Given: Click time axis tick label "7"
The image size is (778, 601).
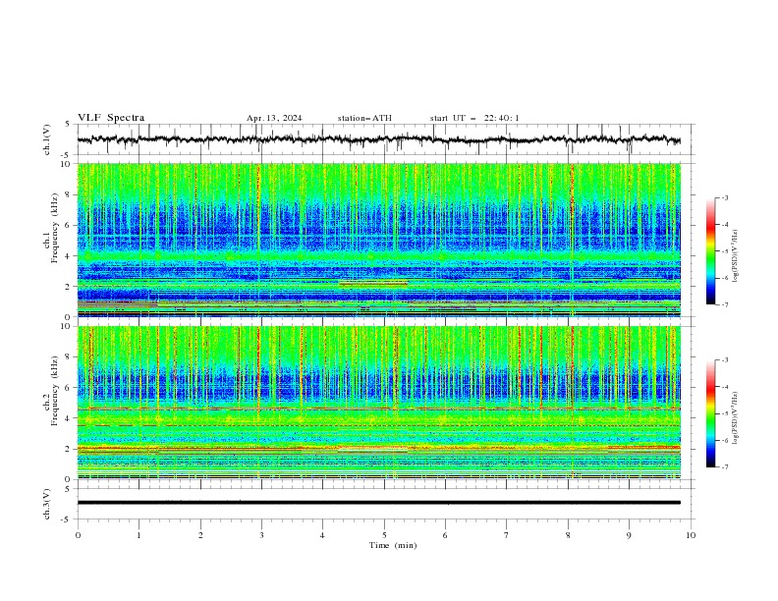Looking at the screenshot, I should pos(507,535).
